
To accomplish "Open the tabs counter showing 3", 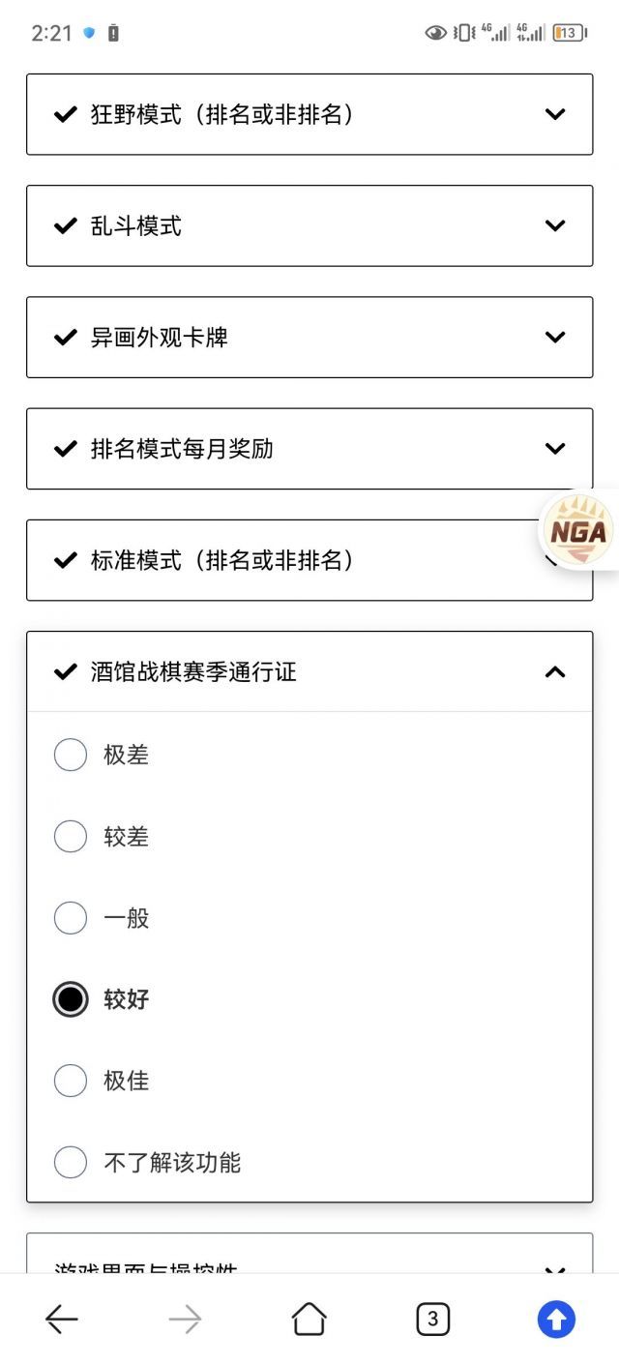I will coord(432,1319).
